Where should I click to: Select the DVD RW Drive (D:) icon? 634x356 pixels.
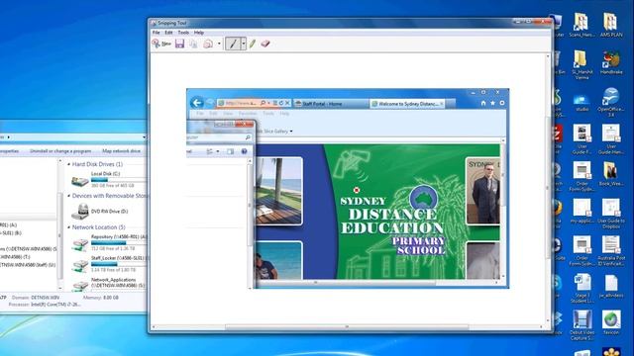pos(79,211)
